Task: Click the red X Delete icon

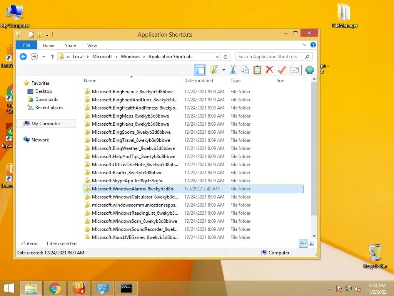Action: tap(269, 70)
